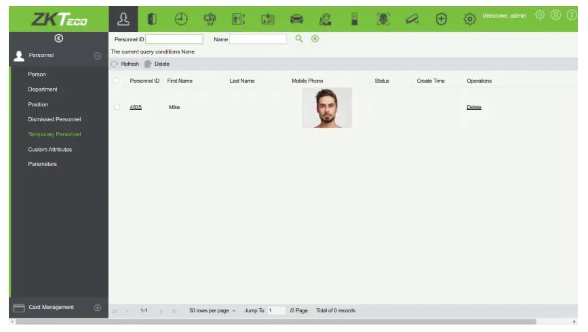The height and width of the screenshot is (332, 588).
Task: Click Mike's photo thumbnail
Action: pyautogui.click(x=327, y=108)
